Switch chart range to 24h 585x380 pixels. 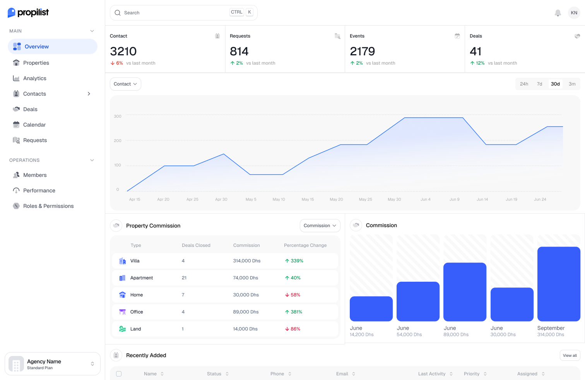click(x=524, y=84)
